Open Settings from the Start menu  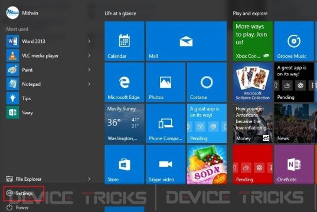(24, 193)
